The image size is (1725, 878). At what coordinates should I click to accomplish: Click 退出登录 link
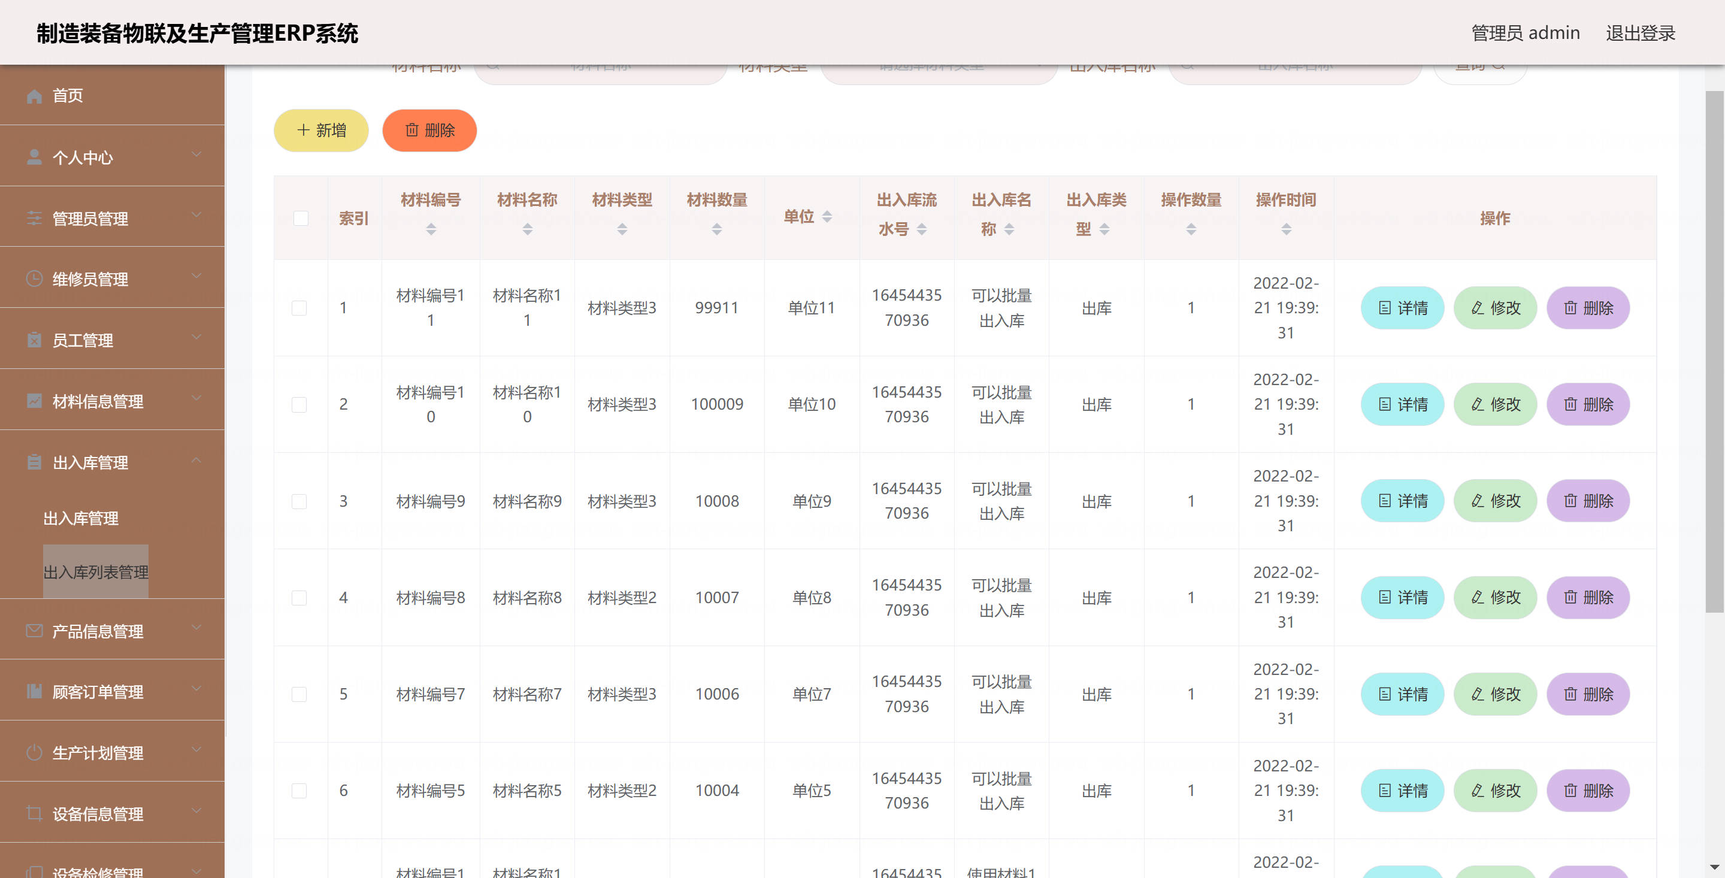pyautogui.click(x=1641, y=33)
